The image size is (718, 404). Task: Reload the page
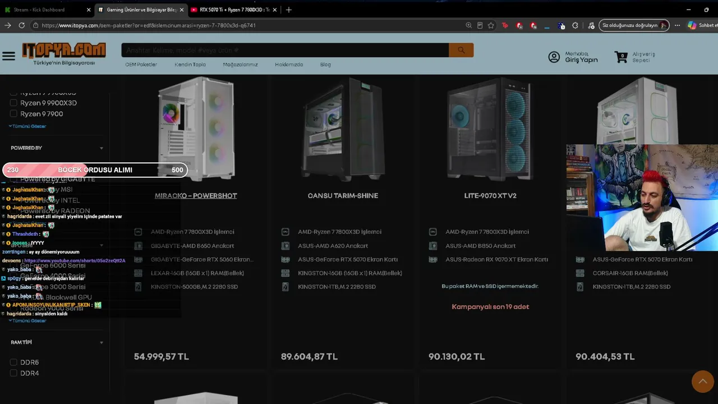tap(21, 25)
